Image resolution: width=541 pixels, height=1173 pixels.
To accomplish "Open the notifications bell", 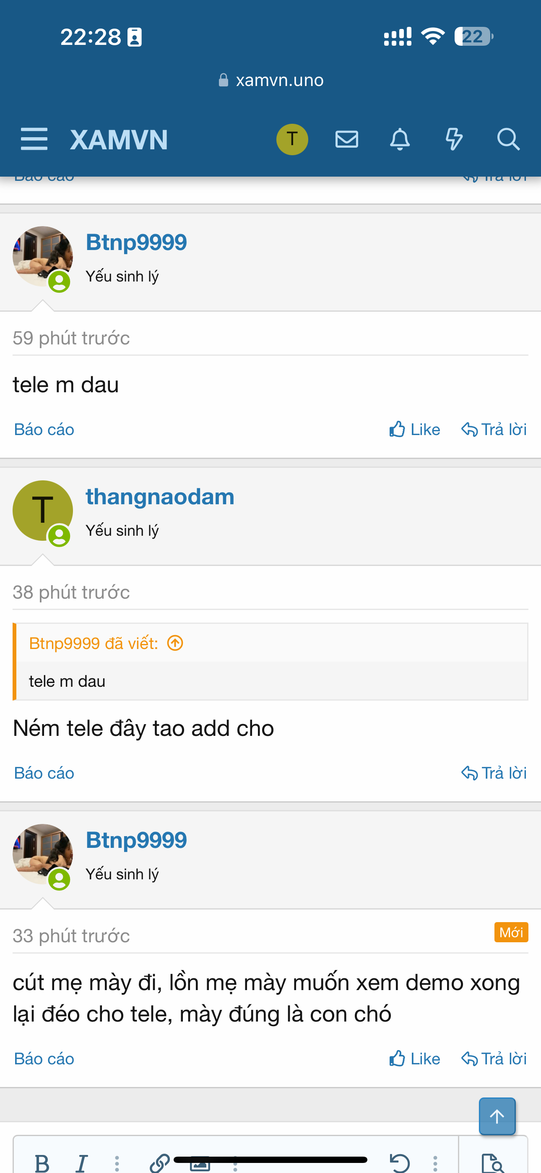I will (x=400, y=139).
